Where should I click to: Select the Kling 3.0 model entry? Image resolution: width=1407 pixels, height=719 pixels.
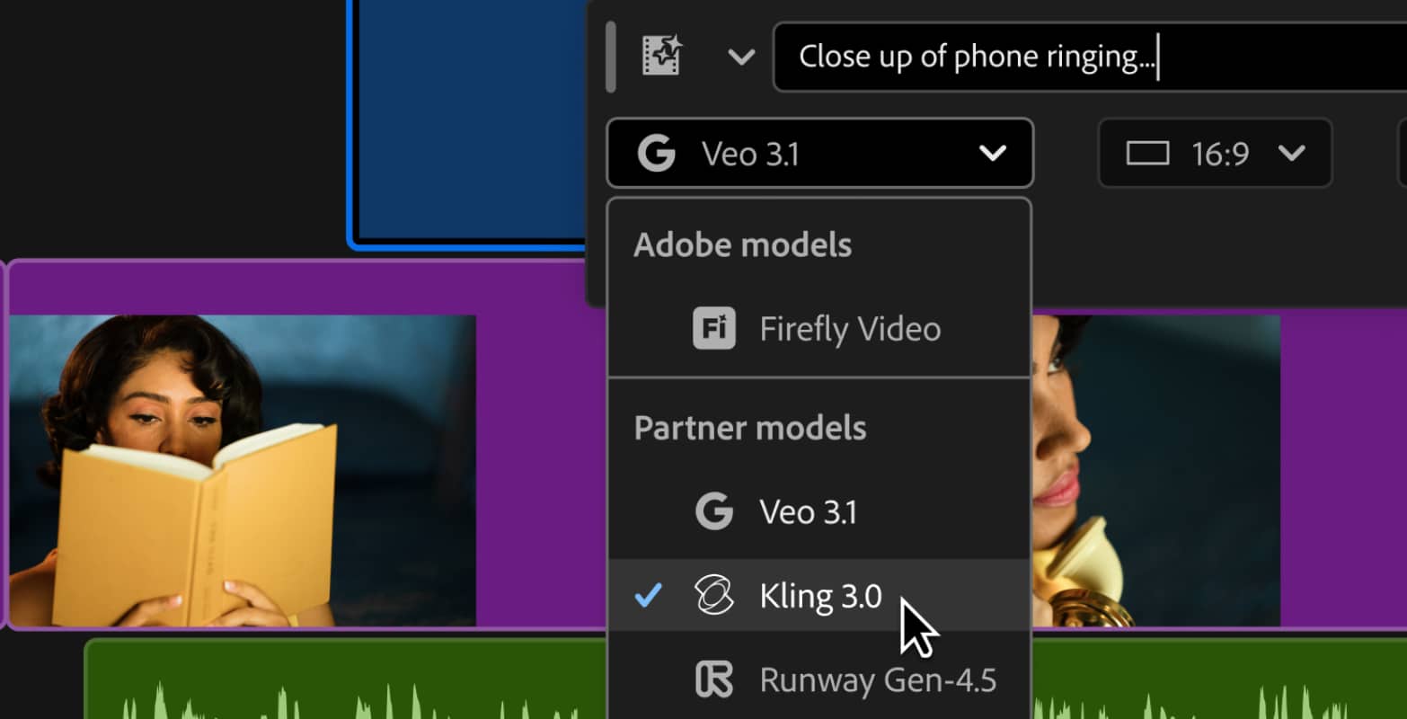pos(819,596)
